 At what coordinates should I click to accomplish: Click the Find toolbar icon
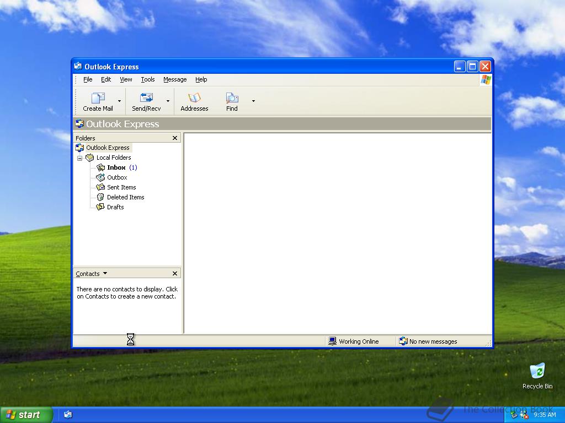click(232, 97)
